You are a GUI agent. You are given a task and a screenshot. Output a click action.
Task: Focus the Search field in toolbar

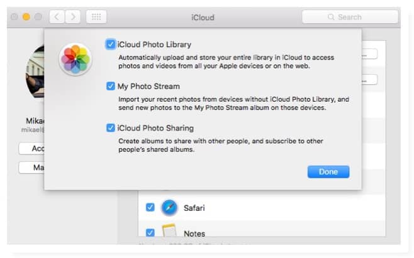pos(350,17)
